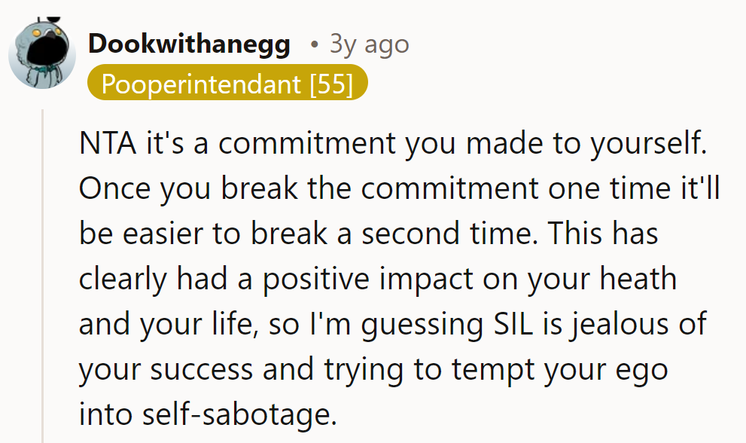Click the Pooperintendant [55] flair badge
The width and height of the screenshot is (746, 443).
227,83
